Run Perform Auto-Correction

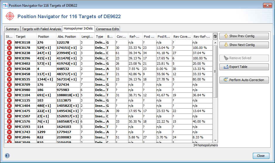click(x=244, y=80)
